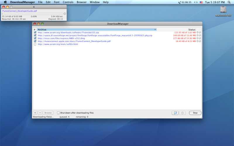234x146 pixels.
Task: Click 'Required: 36 min 29 sec' text
Action: 14,19
